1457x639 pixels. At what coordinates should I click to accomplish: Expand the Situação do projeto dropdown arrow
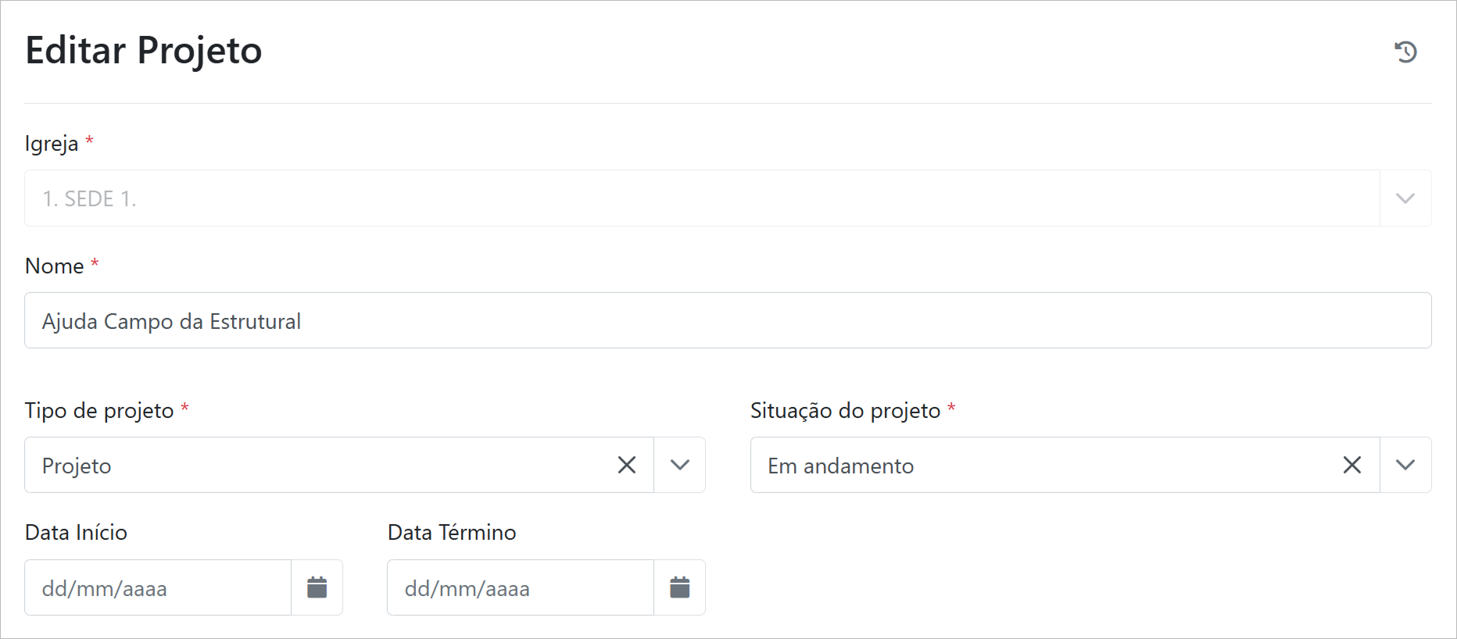1405,465
